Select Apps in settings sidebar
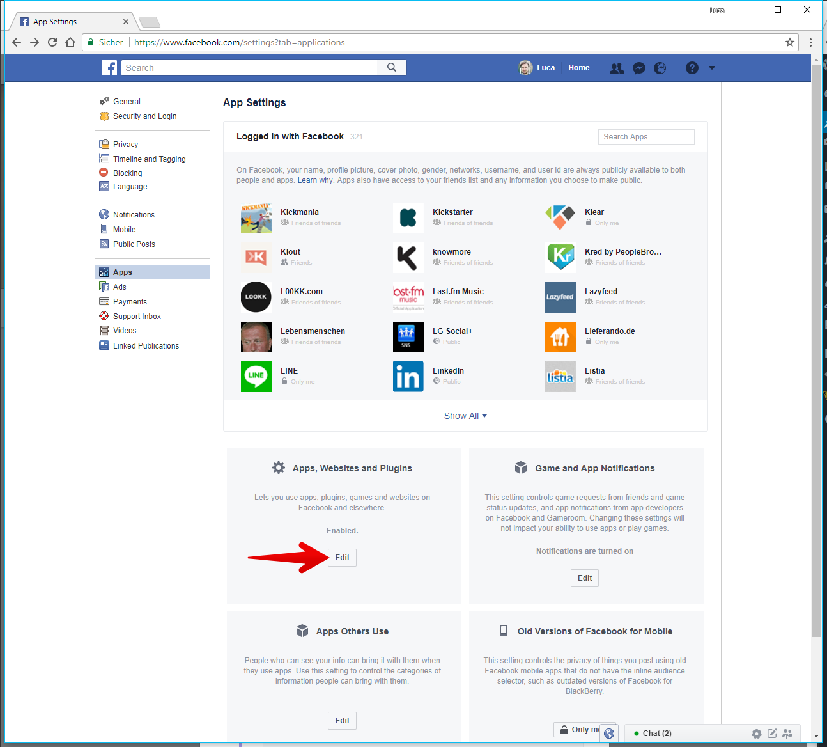Viewport: 827px width, 747px height. point(152,272)
